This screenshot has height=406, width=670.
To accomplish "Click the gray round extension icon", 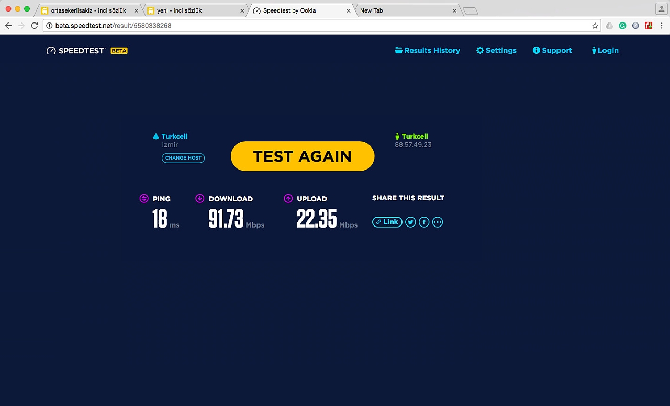I will (x=635, y=25).
